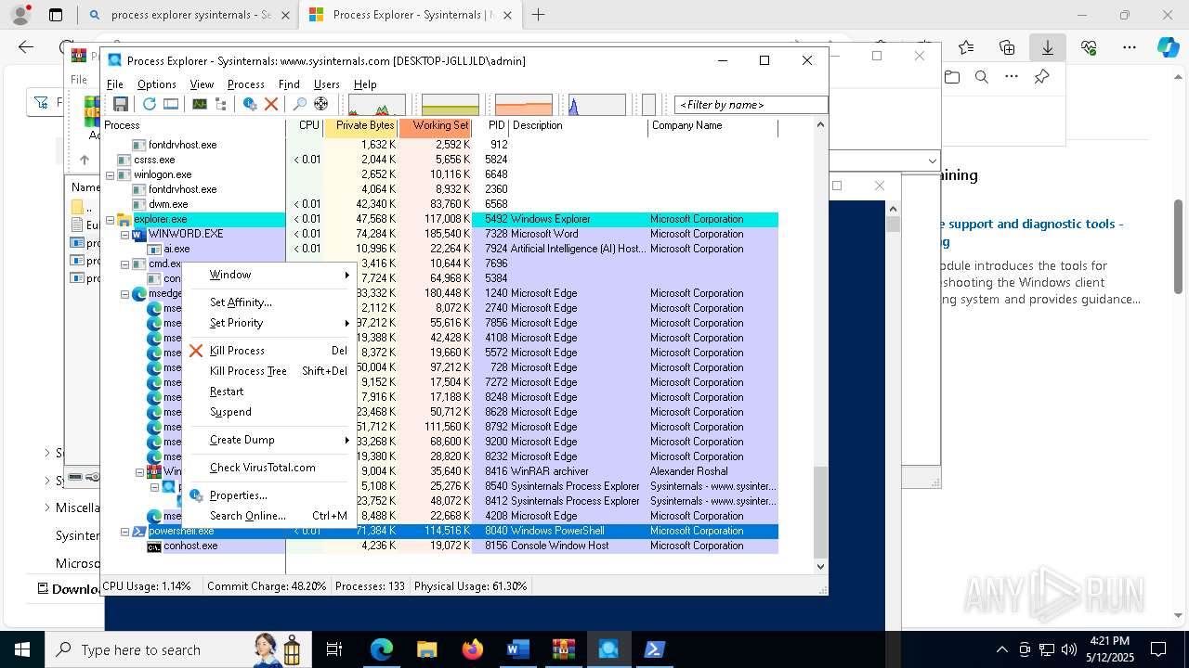Click the WINWORD.EXE Word icon in tree

click(139, 234)
